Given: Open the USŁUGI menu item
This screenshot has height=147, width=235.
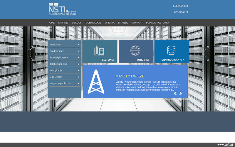Looking at the screenshot, I should [76, 23].
